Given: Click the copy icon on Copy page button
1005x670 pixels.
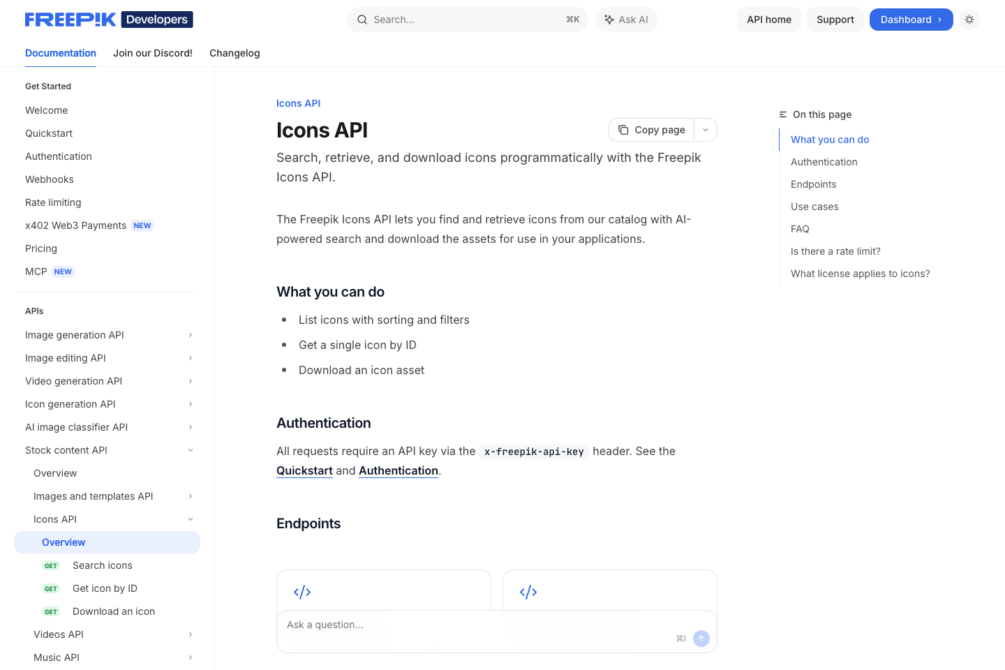Looking at the screenshot, I should coord(623,130).
